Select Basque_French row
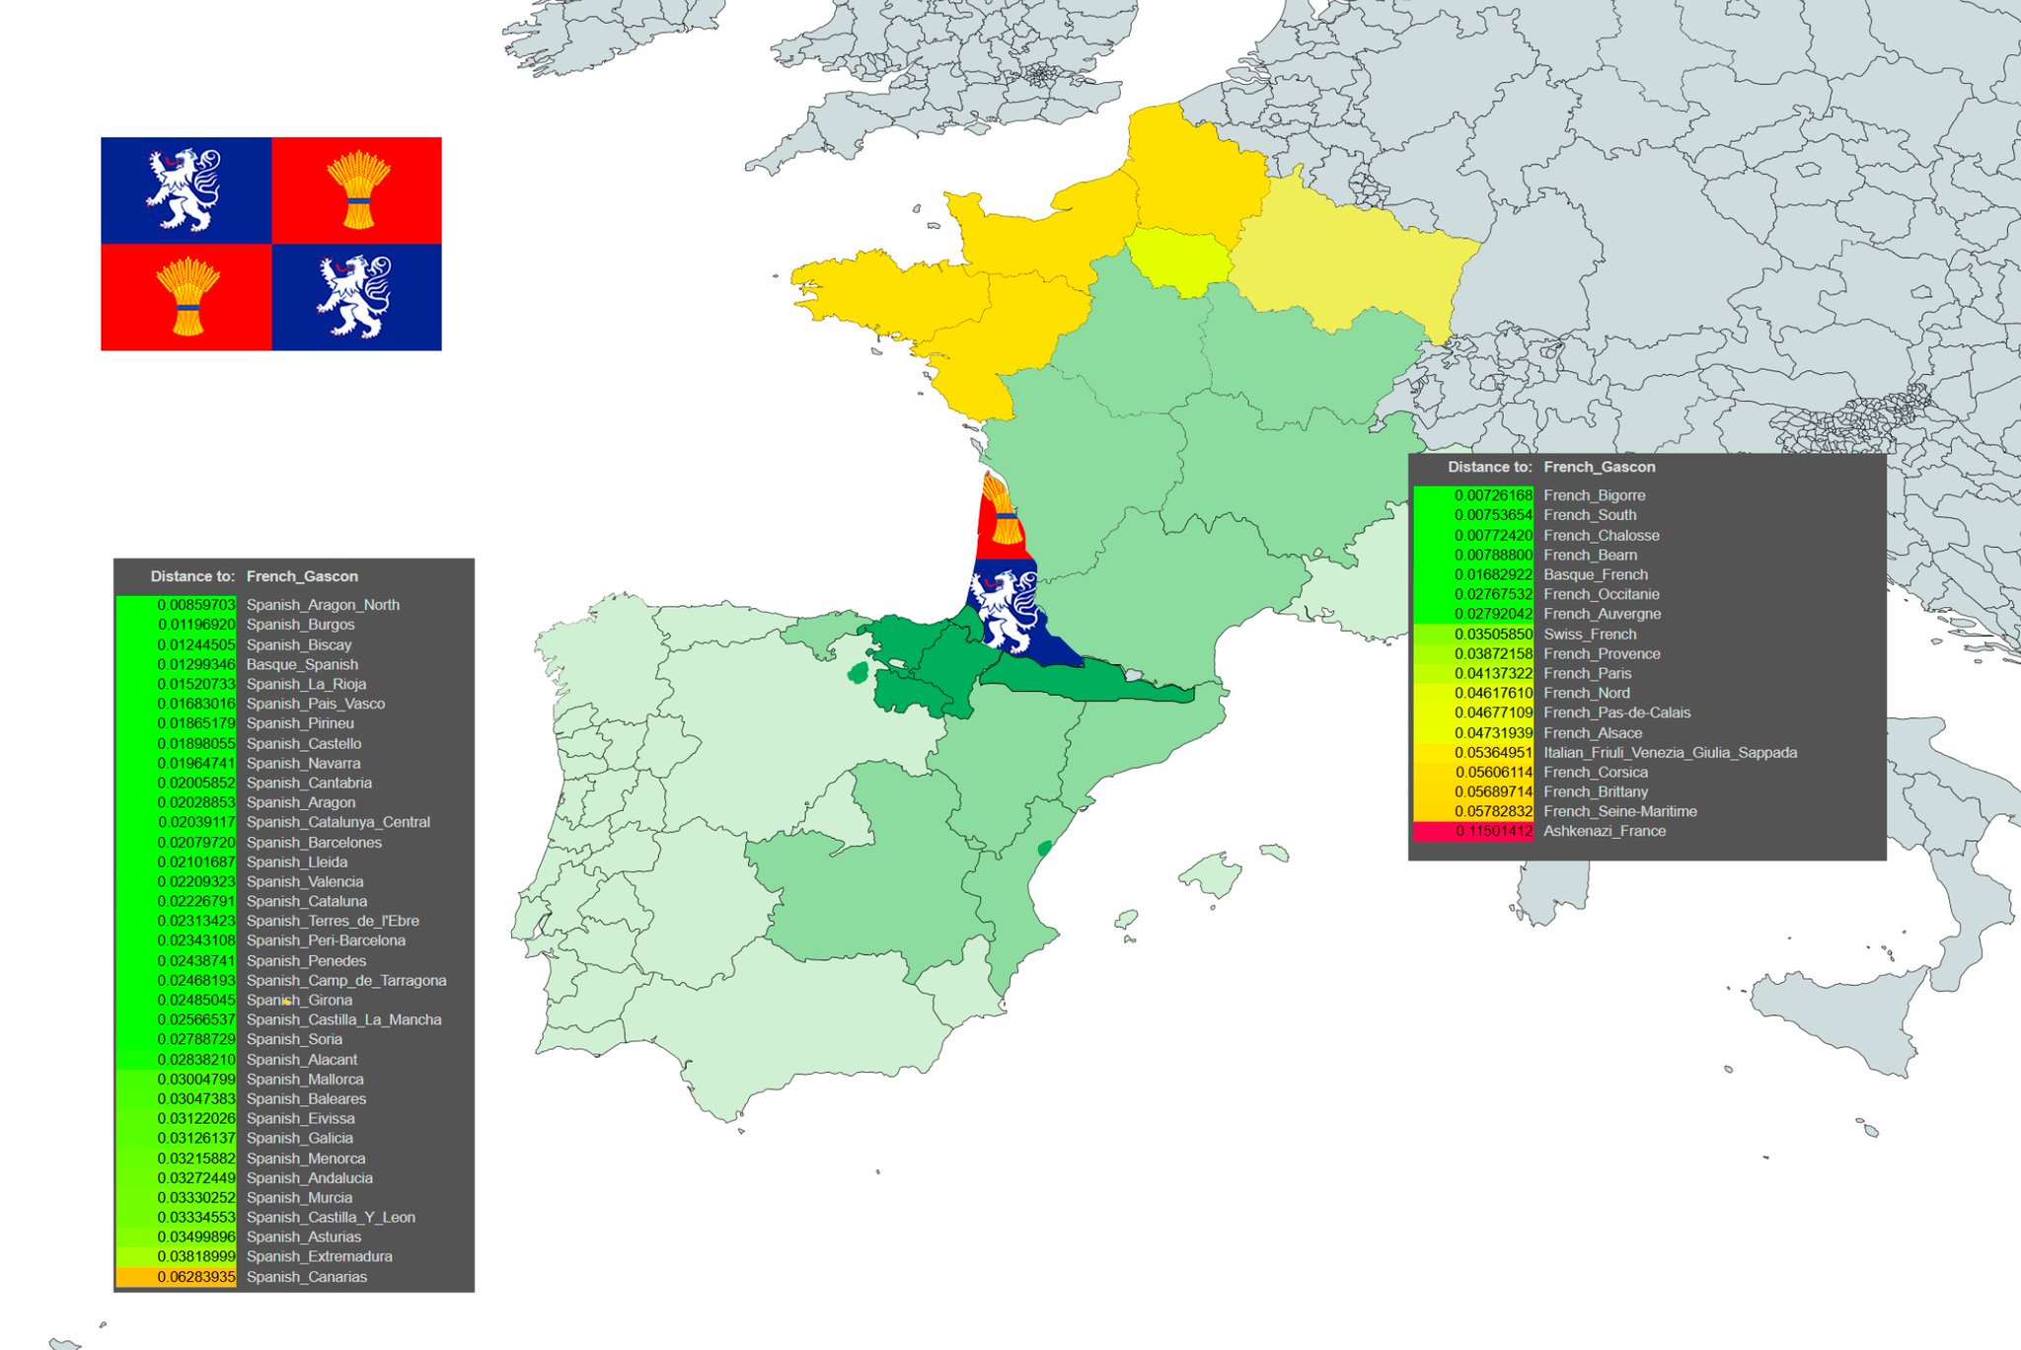The width and height of the screenshot is (2021, 1350). (x=1648, y=574)
